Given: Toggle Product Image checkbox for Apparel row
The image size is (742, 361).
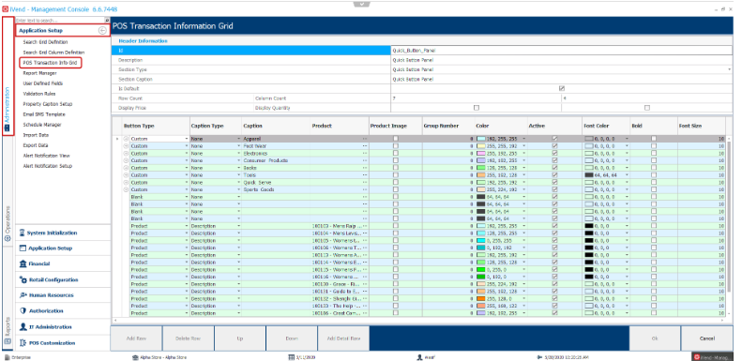Looking at the screenshot, I should coord(396,139).
